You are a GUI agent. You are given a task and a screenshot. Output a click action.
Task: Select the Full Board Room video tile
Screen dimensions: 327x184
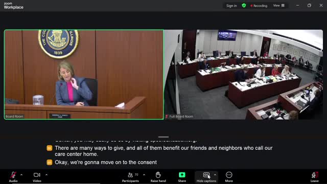[243, 75]
